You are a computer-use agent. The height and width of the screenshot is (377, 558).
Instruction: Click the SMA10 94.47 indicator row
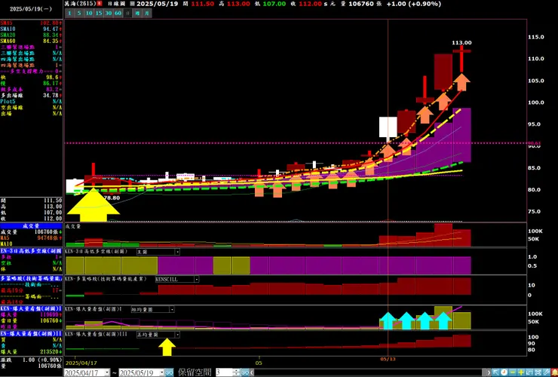[x=32, y=29]
